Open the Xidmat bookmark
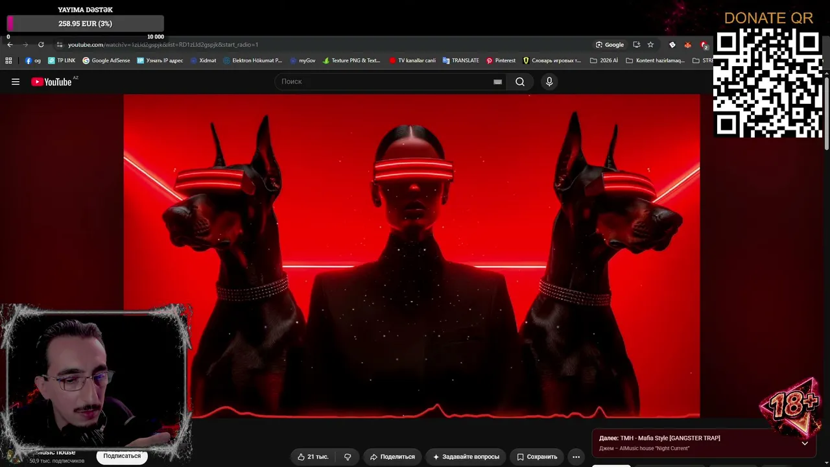 (x=203, y=60)
